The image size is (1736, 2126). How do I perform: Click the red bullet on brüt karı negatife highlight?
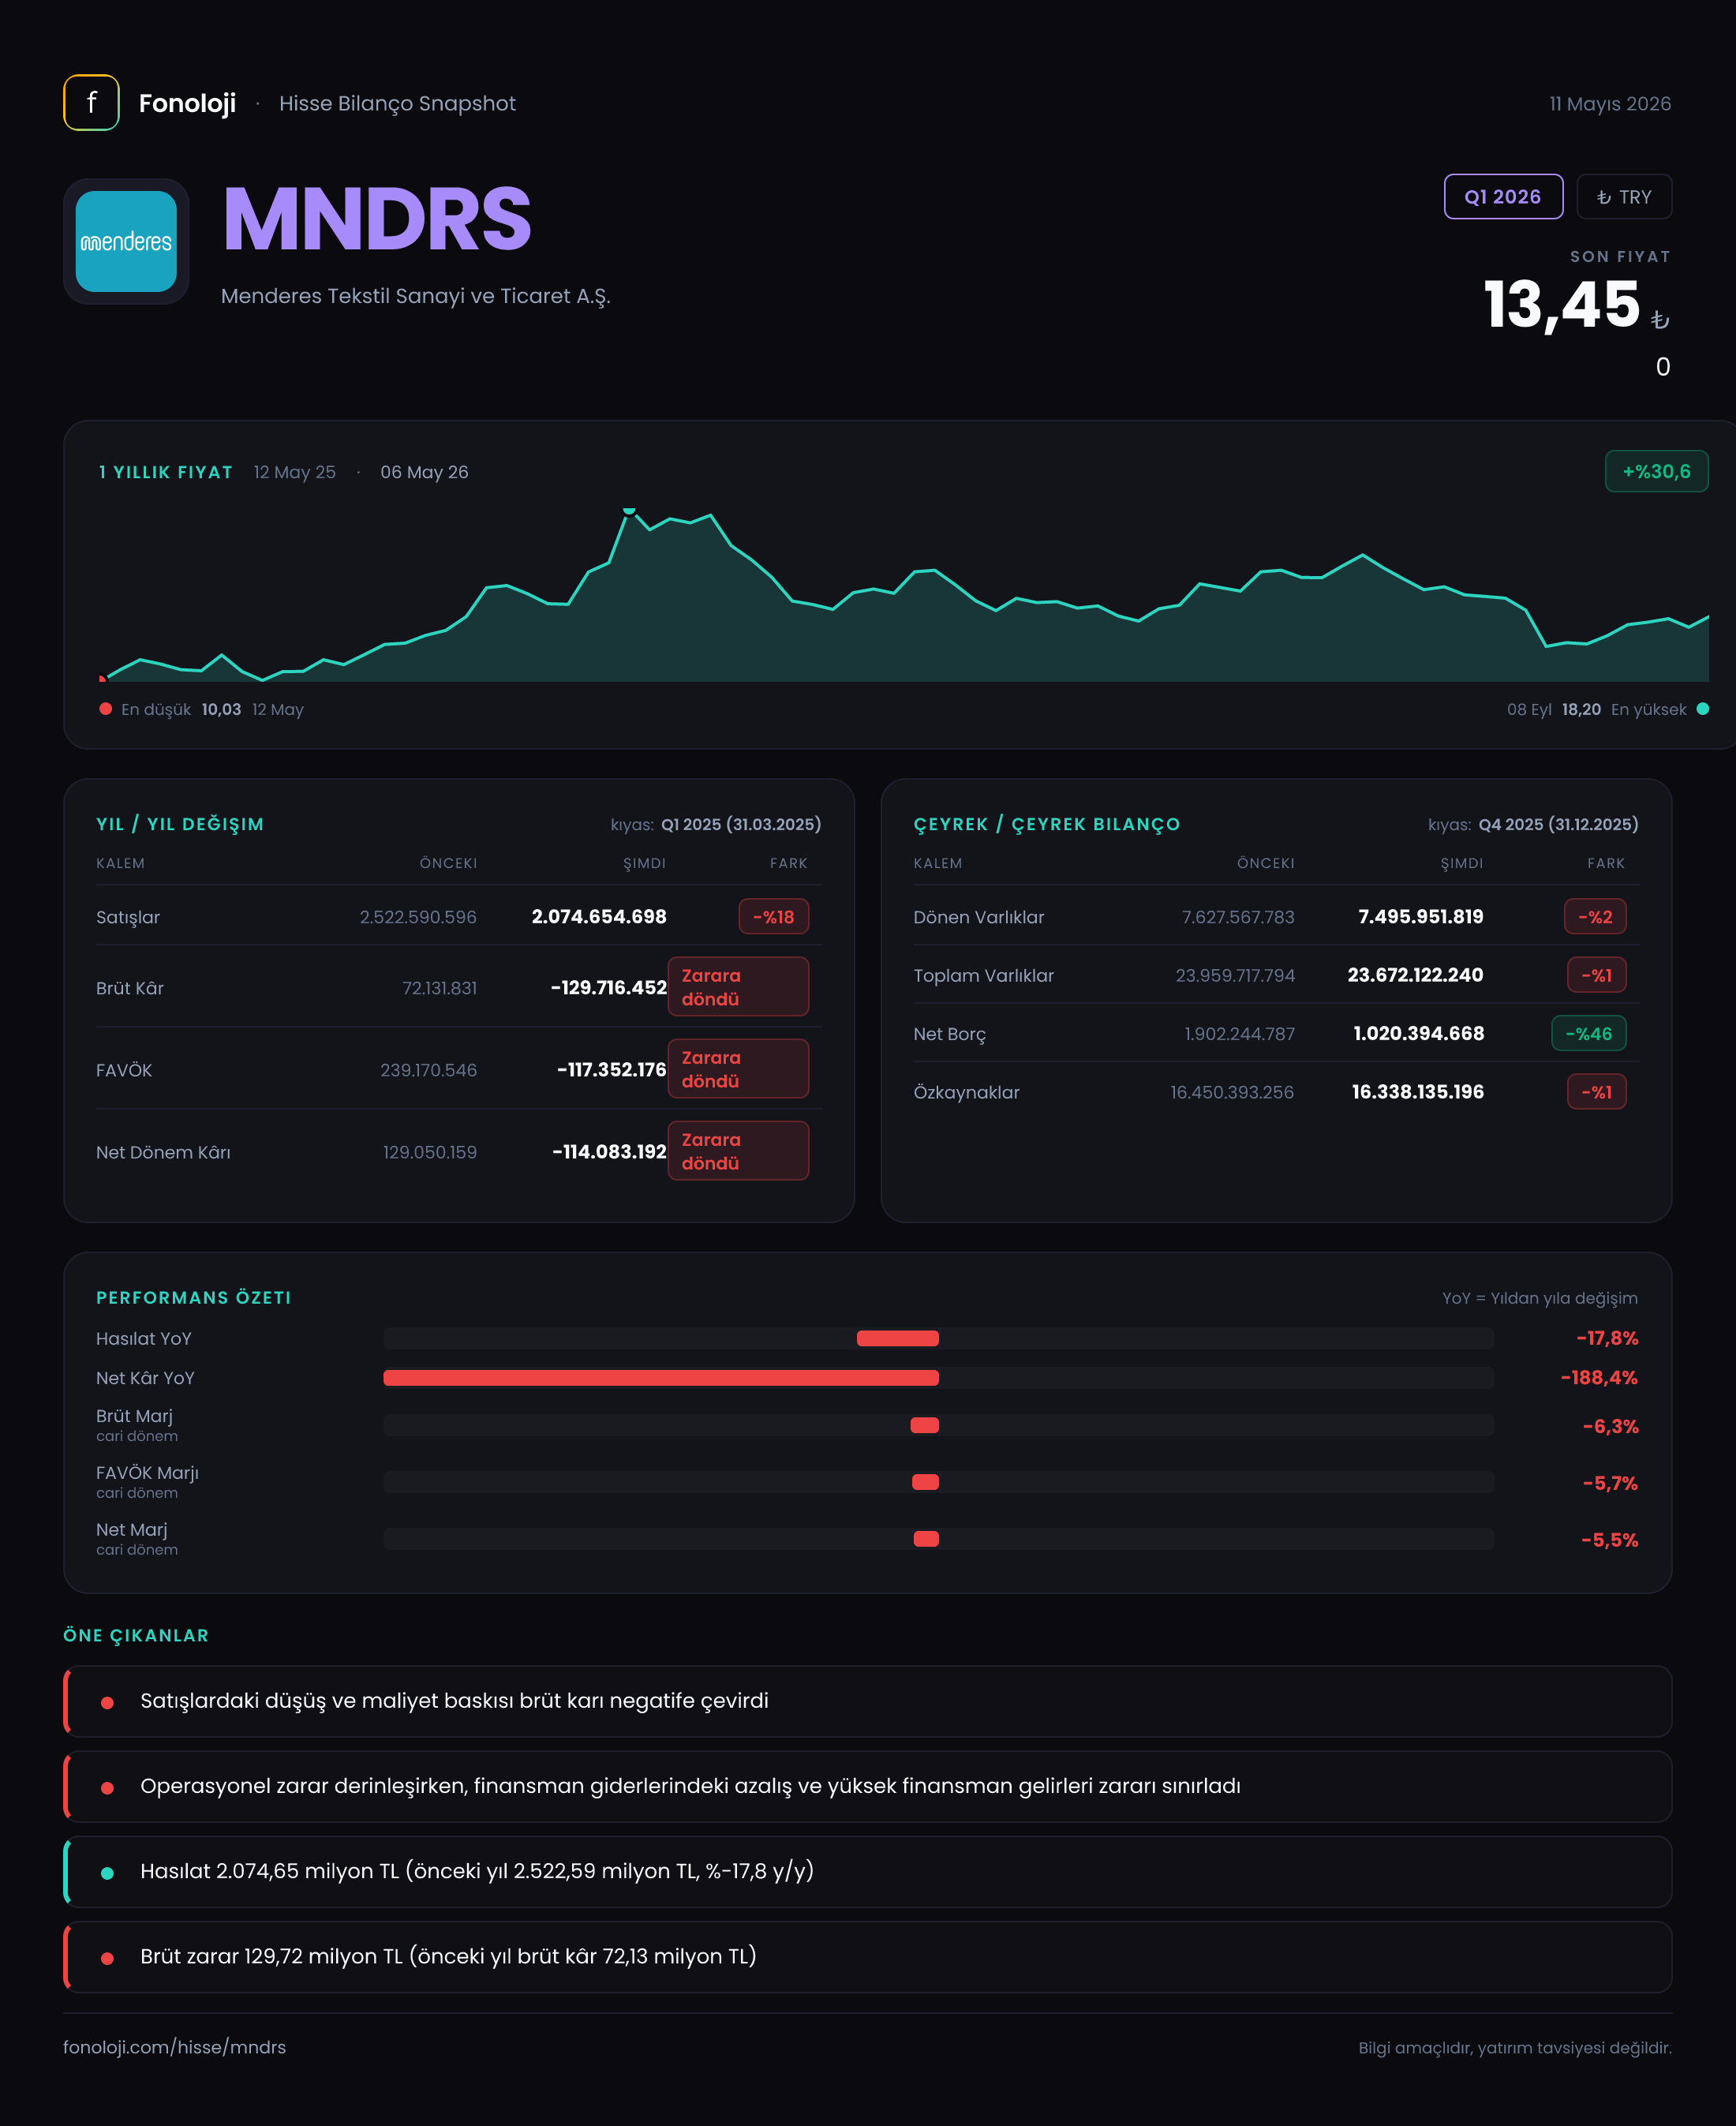tap(107, 1702)
